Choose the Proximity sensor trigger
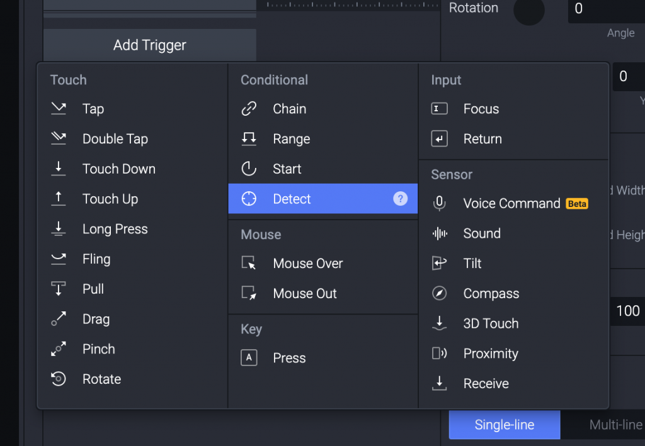645x446 pixels. coord(490,354)
